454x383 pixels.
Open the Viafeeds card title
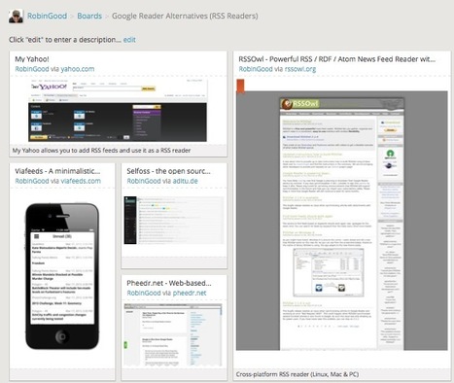[57, 171]
